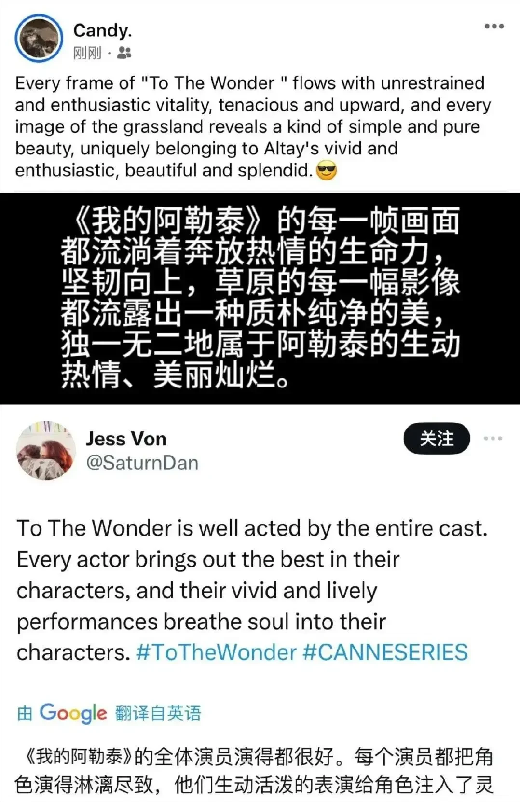Click the 刚刚 timestamp on Candy's post
The width and height of the screenshot is (520, 802).
click(87, 53)
